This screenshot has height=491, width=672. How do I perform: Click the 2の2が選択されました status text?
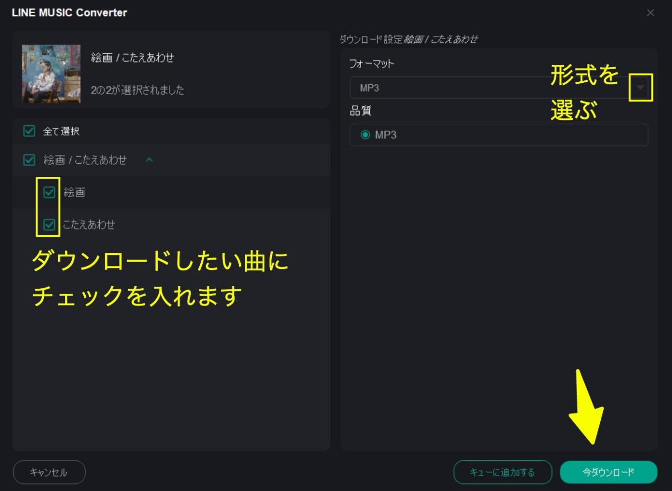137,90
